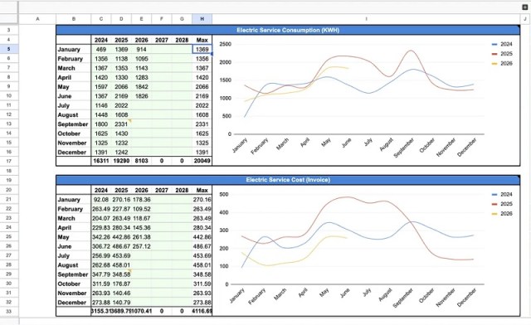Select 2024 consumption total 16311

click(101, 161)
